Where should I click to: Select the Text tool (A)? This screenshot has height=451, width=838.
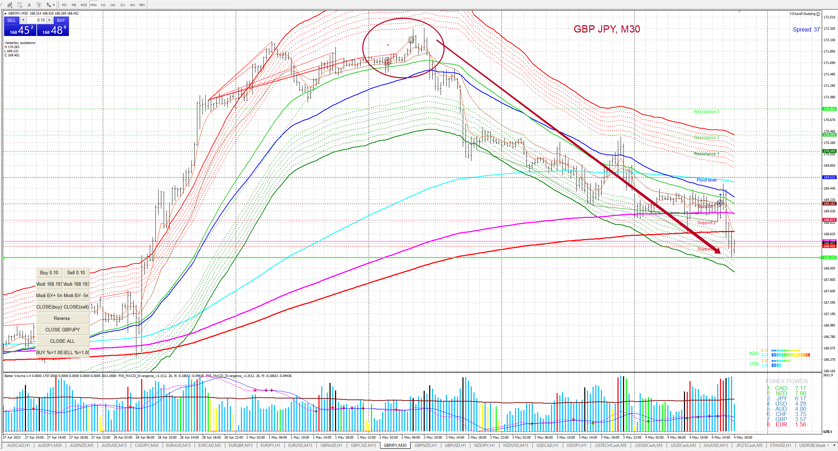coord(29,5)
